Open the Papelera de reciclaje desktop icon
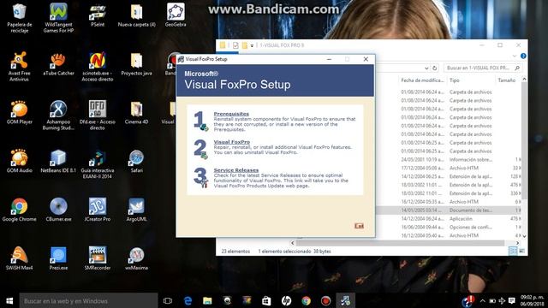The width and height of the screenshot is (548, 308). tap(19, 17)
